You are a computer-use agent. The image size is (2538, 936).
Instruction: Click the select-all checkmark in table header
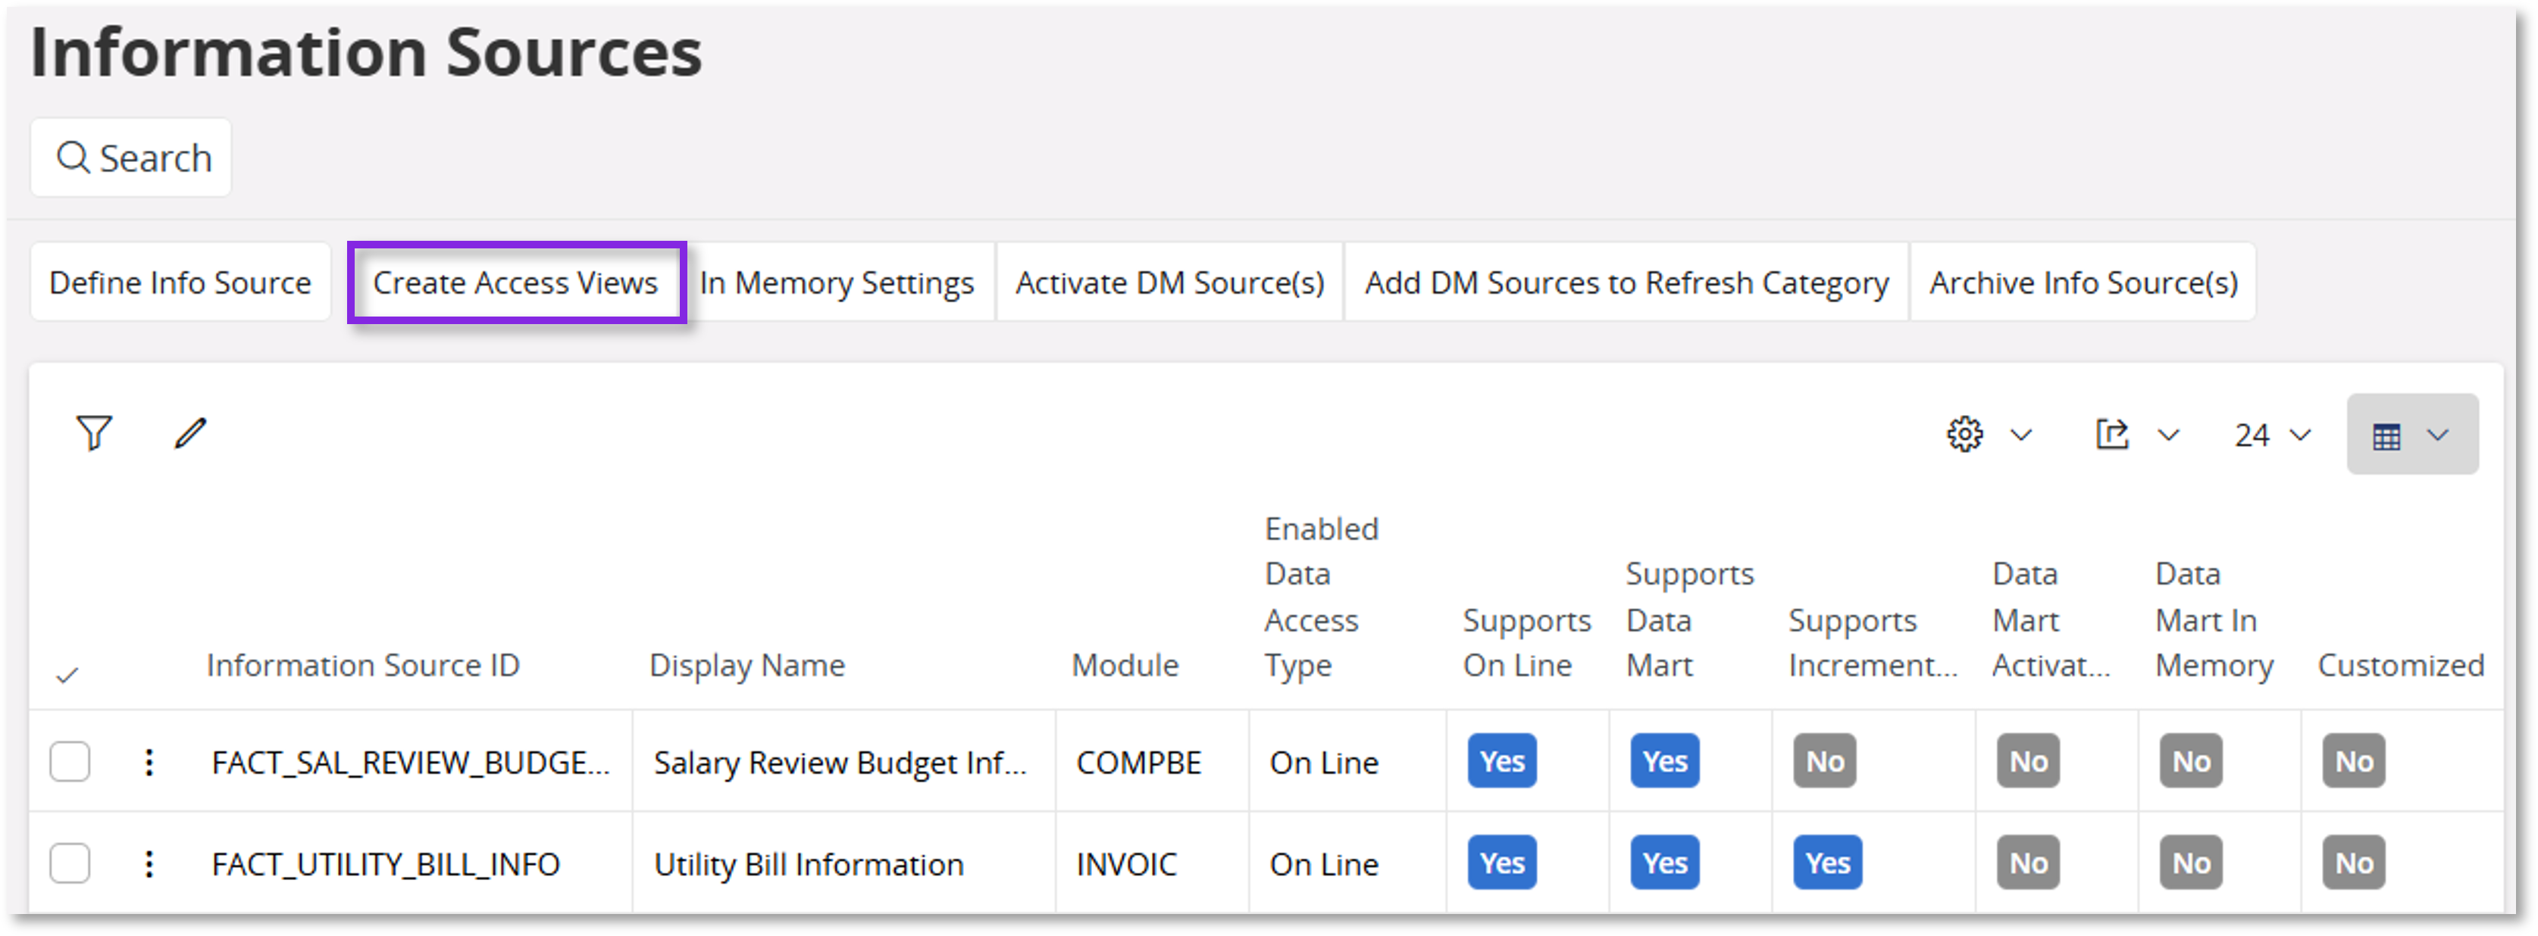click(67, 676)
